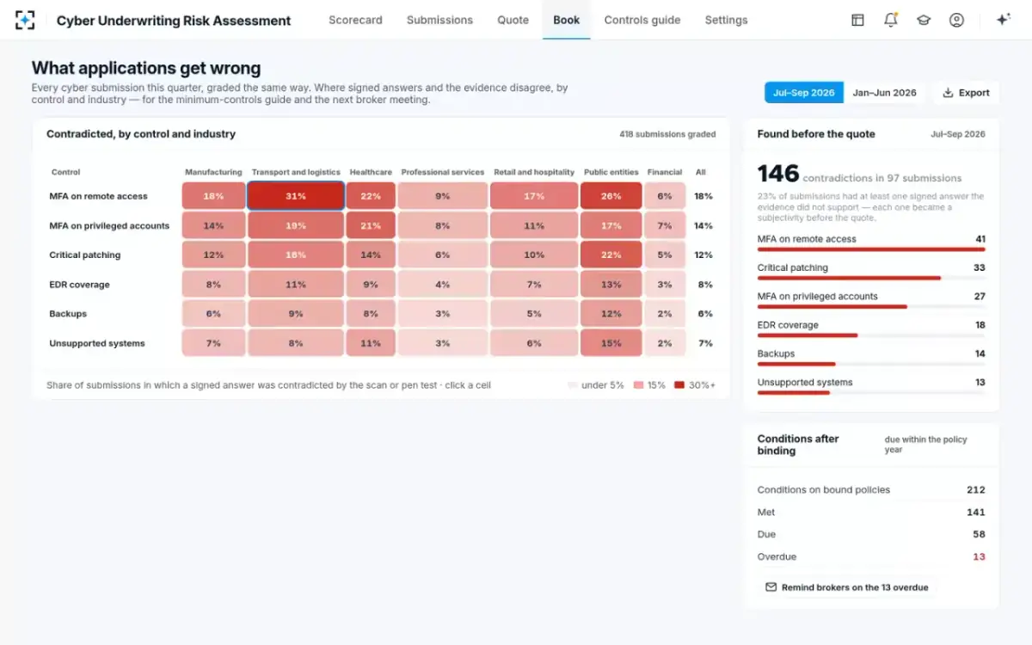Click the app logo icon
The width and height of the screenshot is (1032, 645).
coord(25,20)
